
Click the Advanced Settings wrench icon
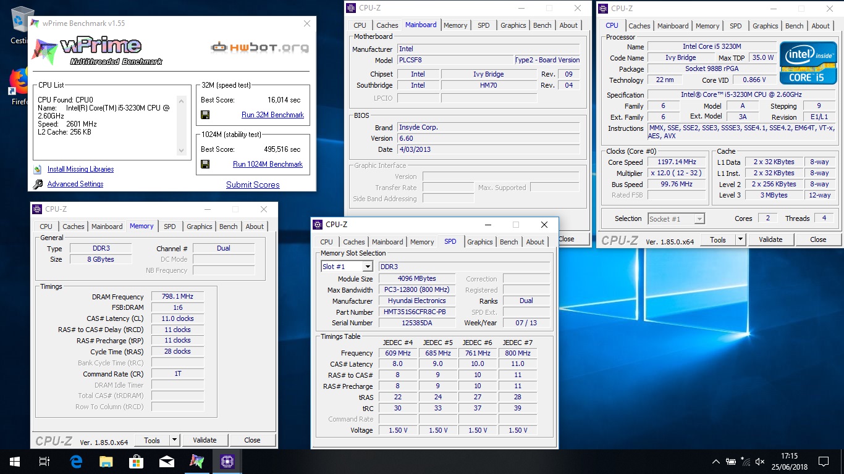[38, 184]
